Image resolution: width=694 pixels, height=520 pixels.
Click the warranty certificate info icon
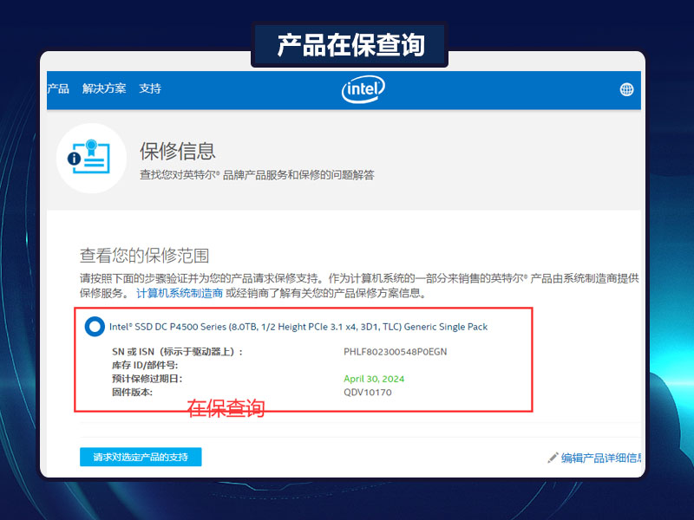click(x=92, y=158)
